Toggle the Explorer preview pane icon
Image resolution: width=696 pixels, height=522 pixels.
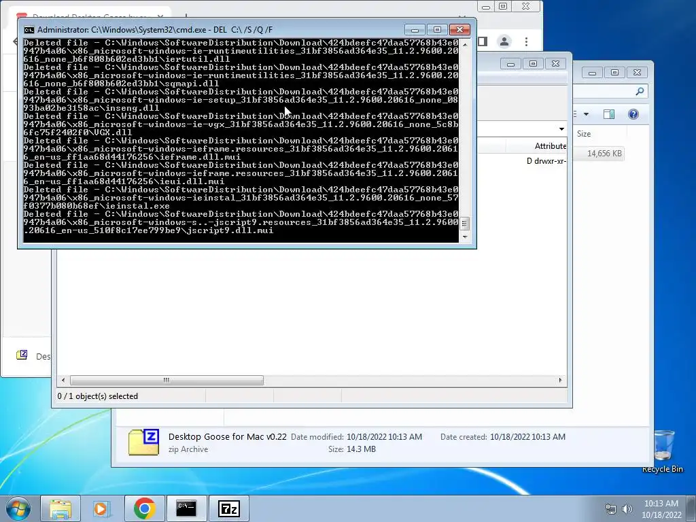[x=608, y=114]
